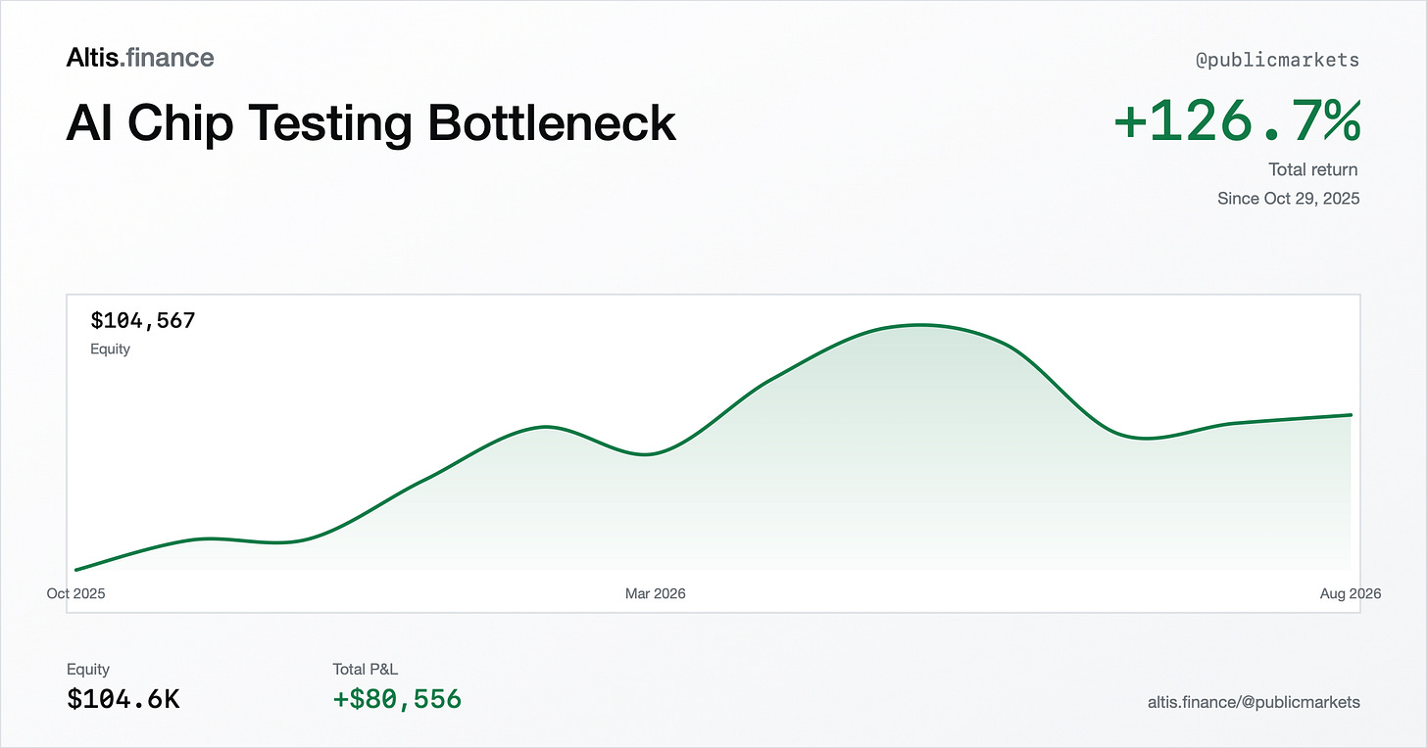Click the curve's dip above Mar 2026
The image size is (1427, 748).
[644, 454]
